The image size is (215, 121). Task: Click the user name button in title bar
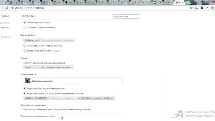pyautogui.click(x=198, y=1)
